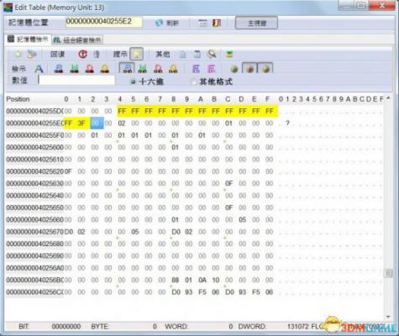
Task: Click the memory address field showing 0000000040255E2
Action: pos(104,22)
